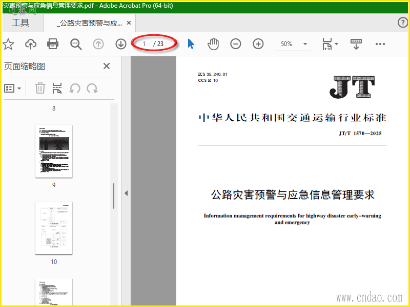410x307 pixels.
Task: Click the document title 公路灾害预警与应急信息管理要求
Action: click(293, 195)
